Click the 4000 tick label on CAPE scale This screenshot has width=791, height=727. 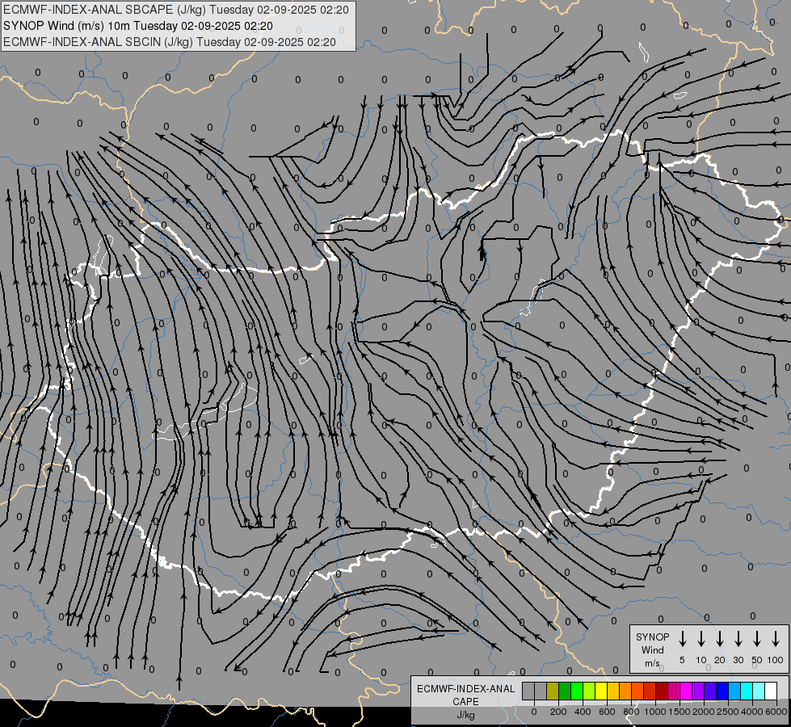tap(752, 712)
